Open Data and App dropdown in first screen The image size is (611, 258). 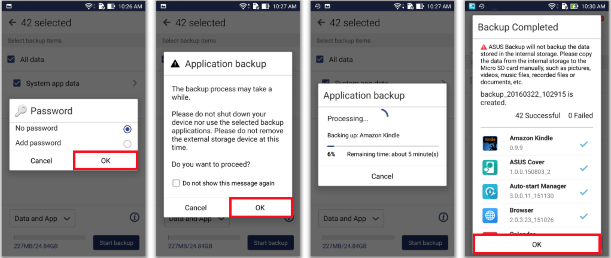42,218
